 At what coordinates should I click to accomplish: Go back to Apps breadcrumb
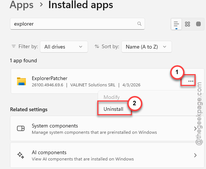(21, 5)
